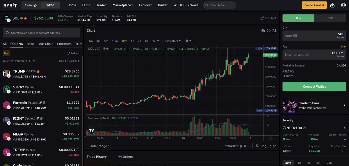The image size is (349, 166).
Task: Click token search magnifier icon
Action: coord(7,33)
